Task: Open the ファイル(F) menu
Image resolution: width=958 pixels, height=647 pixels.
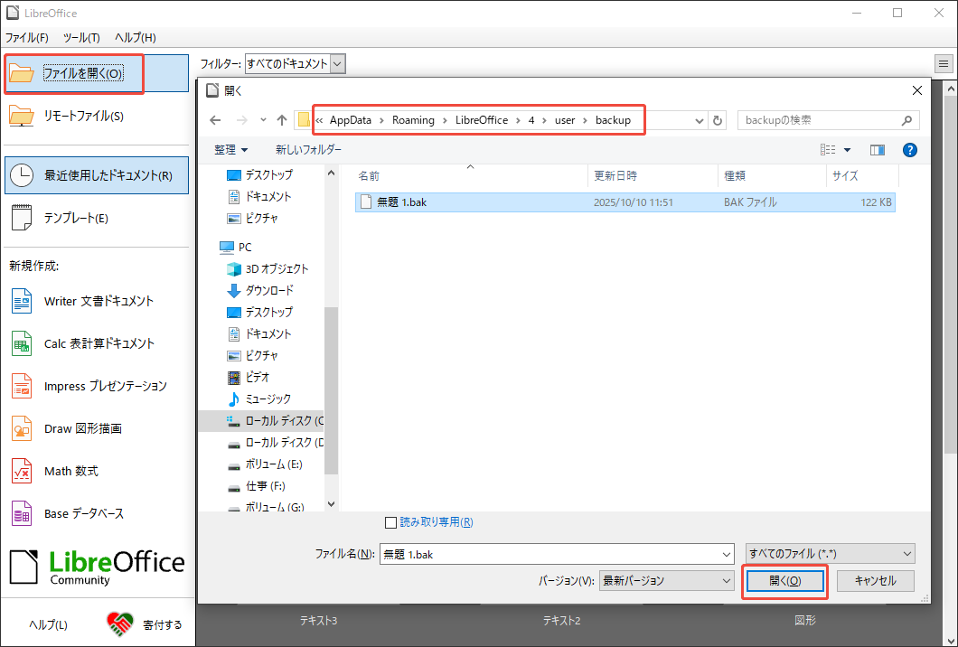Action: tap(27, 38)
